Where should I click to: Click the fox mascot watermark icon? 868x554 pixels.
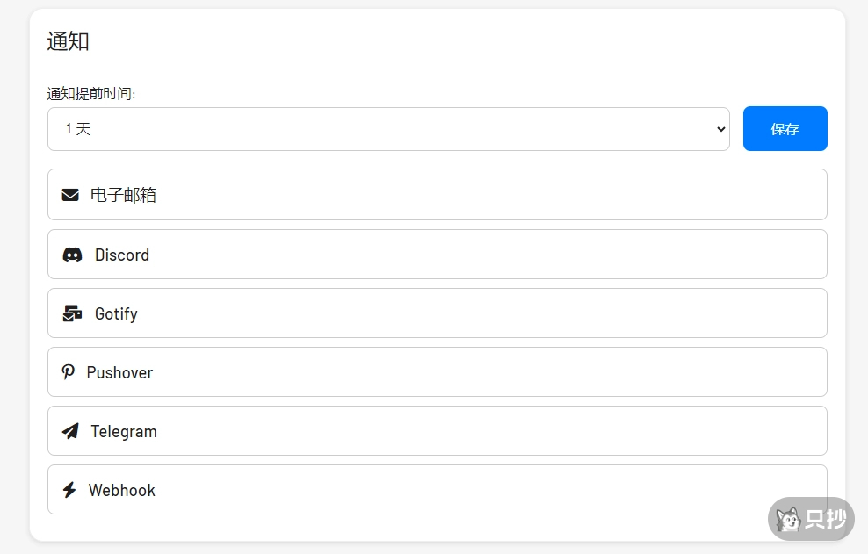[788, 520]
